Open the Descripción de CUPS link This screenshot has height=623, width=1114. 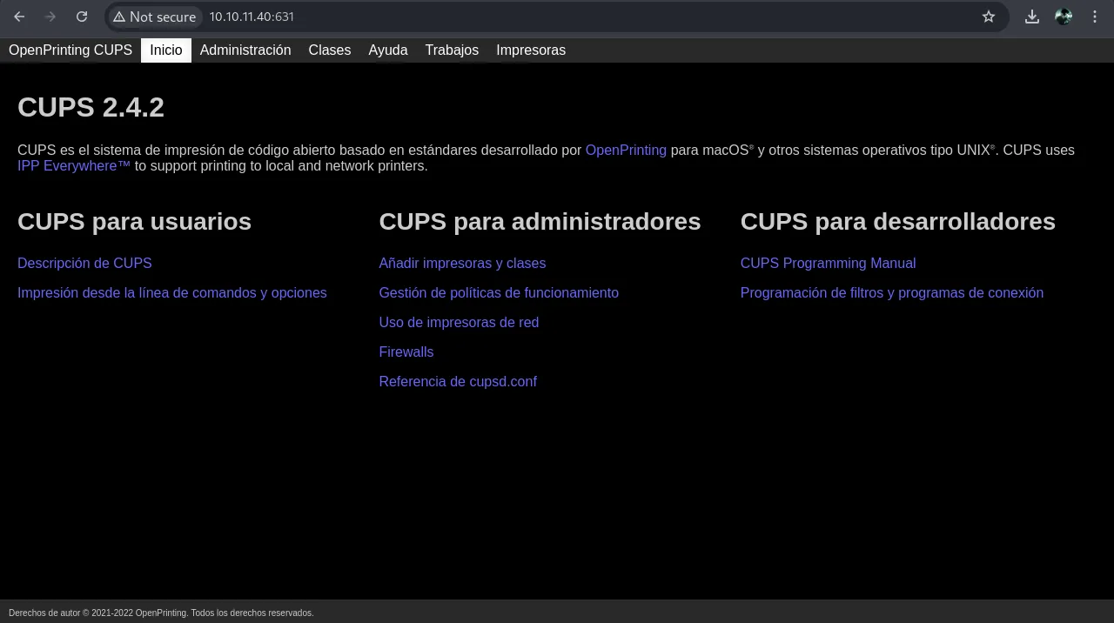pyautogui.click(x=84, y=263)
